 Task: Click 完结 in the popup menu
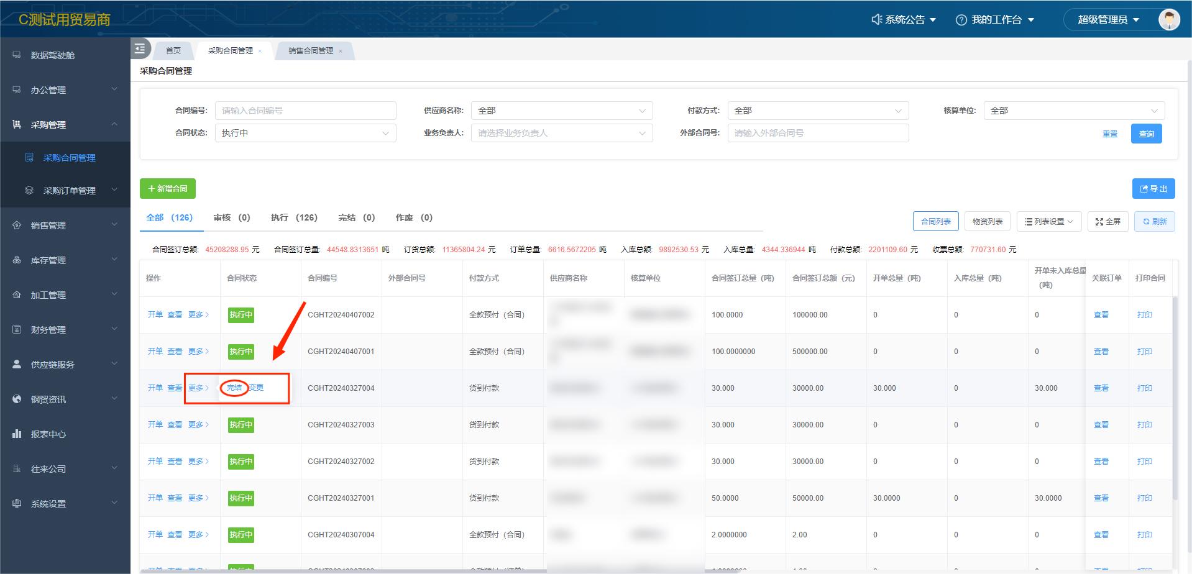click(x=234, y=388)
